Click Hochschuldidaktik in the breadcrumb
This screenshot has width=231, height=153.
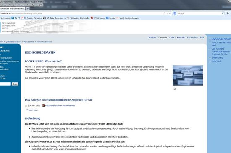click(44, 42)
